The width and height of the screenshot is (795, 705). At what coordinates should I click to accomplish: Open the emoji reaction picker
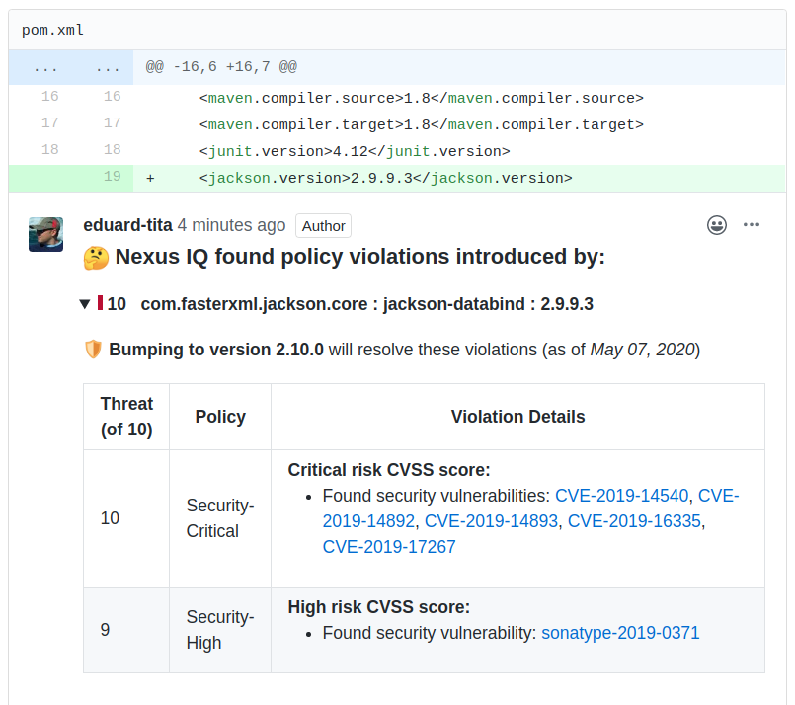pos(717,225)
